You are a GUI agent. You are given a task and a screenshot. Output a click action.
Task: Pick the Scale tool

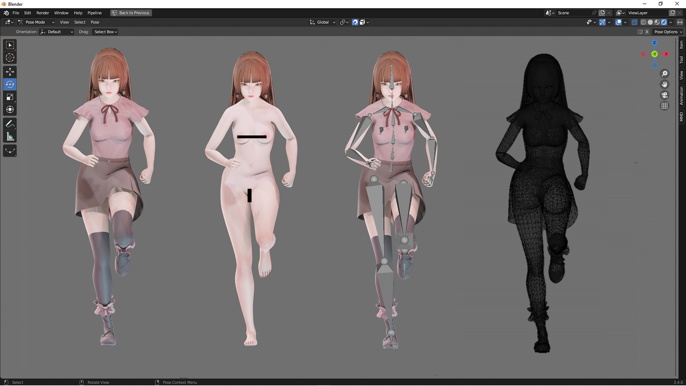click(10, 97)
